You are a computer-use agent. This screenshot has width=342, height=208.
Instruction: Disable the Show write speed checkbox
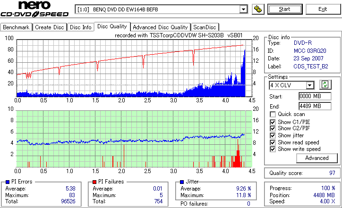click(273, 149)
